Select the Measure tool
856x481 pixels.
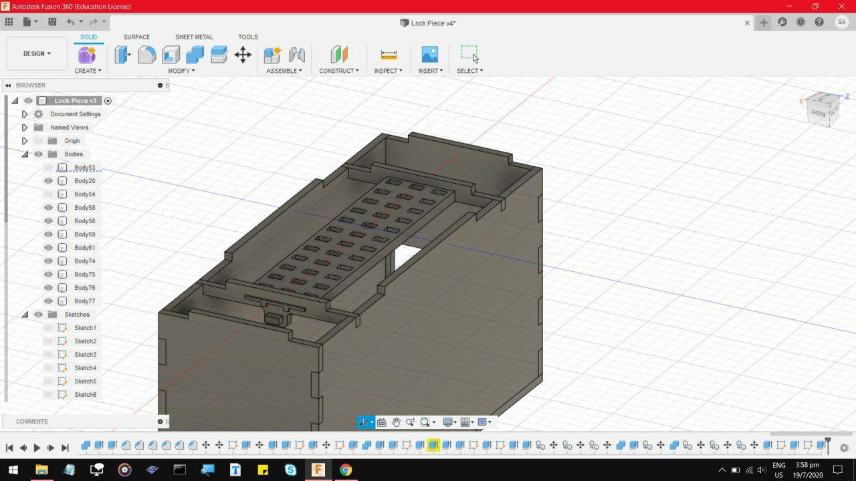(x=389, y=55)
